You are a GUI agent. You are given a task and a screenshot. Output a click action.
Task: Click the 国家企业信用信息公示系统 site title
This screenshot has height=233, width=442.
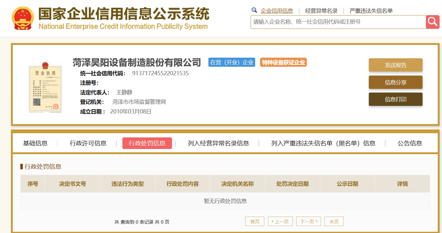click(124, 14)
